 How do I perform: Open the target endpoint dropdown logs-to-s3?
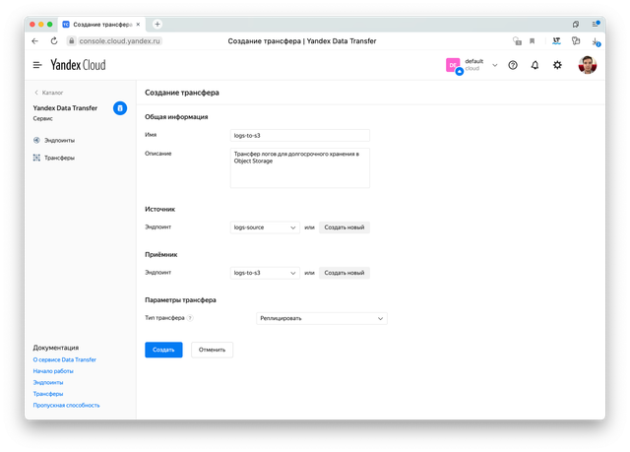tap(265, 273)
